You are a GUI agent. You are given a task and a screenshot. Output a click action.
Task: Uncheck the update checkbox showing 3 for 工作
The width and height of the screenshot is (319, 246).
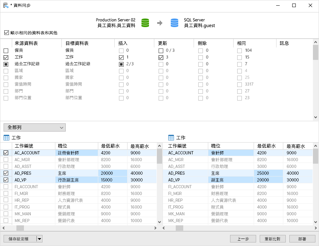coord(161,57)
